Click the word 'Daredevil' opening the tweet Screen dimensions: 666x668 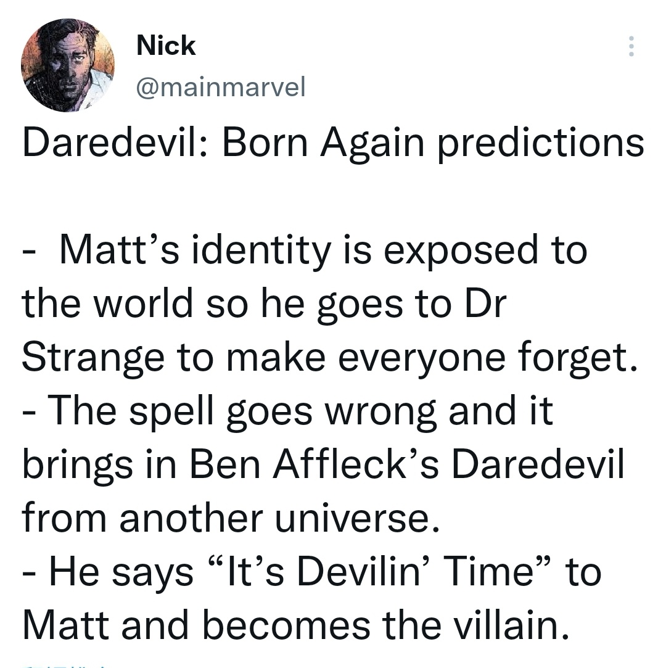tap(110, 143)
